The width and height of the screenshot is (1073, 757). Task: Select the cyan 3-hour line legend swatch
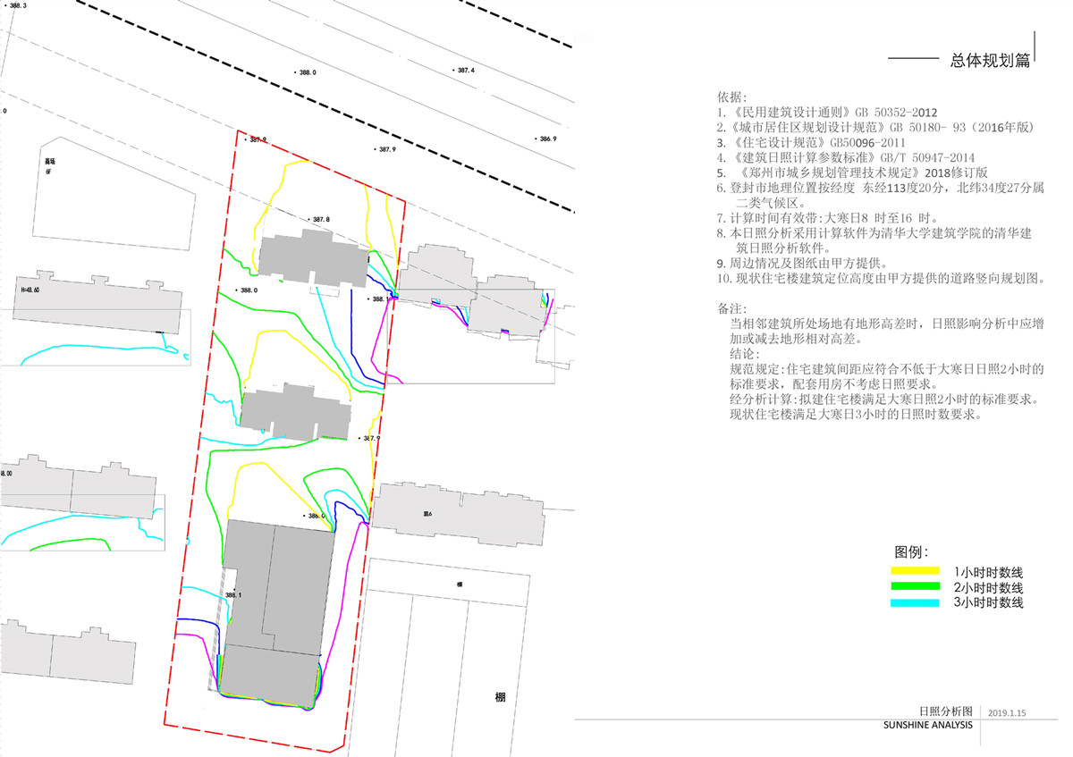(915, 603)
